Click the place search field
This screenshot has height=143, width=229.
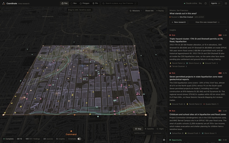(x=119, y=3)
